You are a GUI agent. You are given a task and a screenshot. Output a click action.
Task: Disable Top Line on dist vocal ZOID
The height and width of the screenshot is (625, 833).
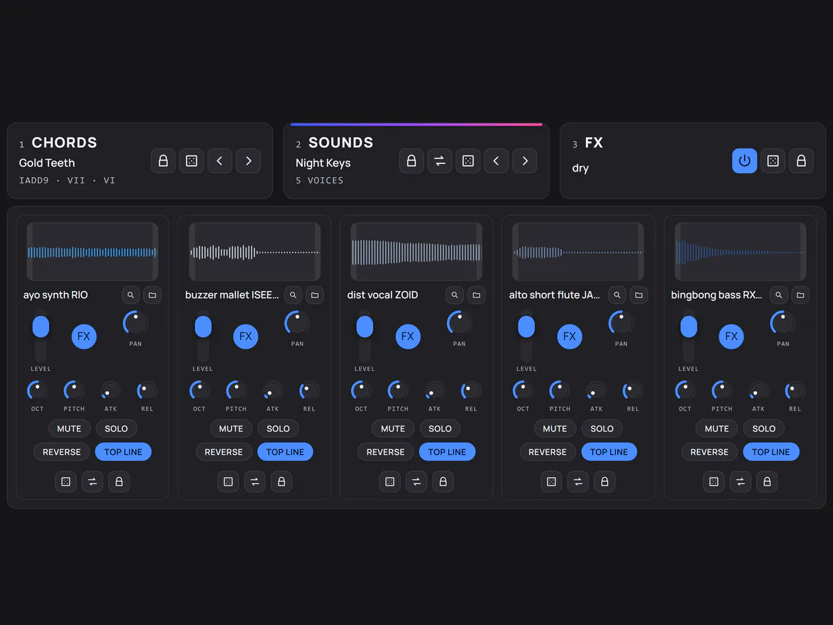(447, 452)
